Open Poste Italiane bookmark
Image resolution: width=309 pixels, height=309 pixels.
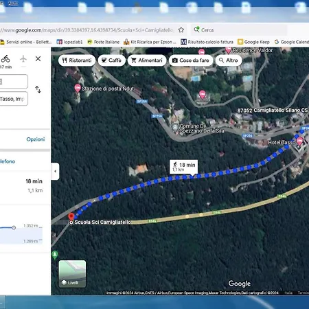pos(104,42)
